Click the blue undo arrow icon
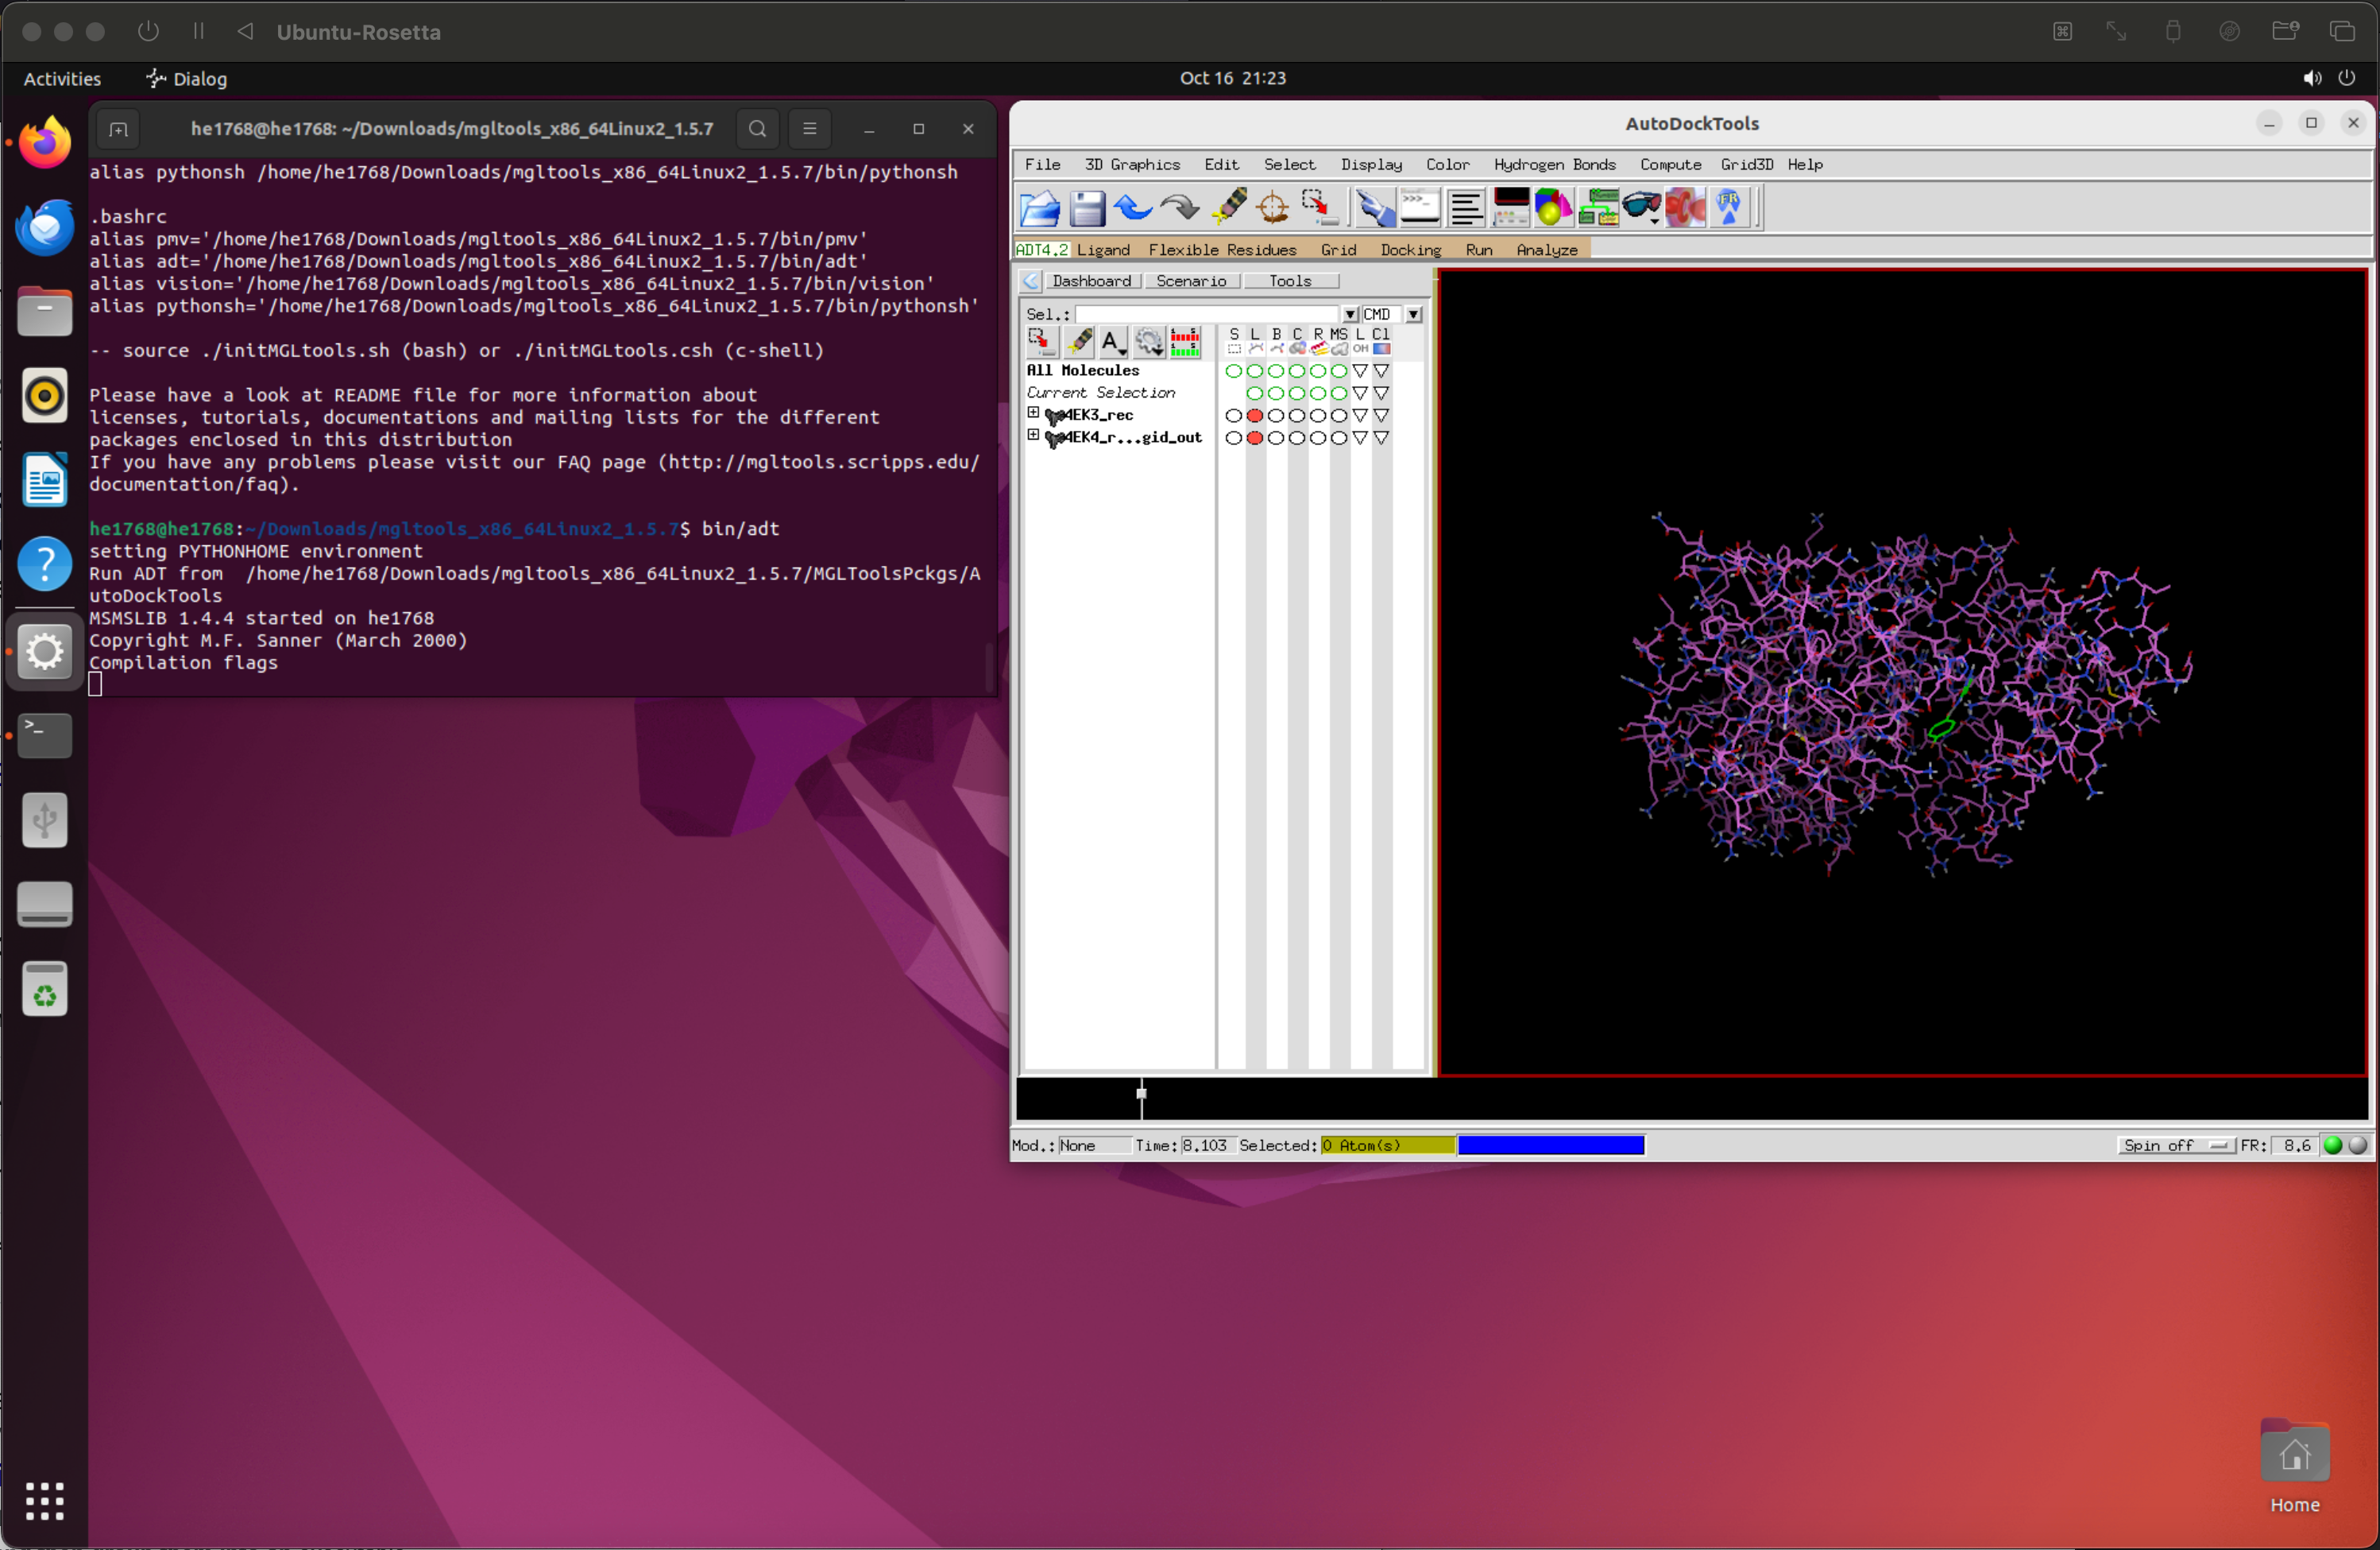This screenshot has height=1550, width=2380. tap(1133, 208)
